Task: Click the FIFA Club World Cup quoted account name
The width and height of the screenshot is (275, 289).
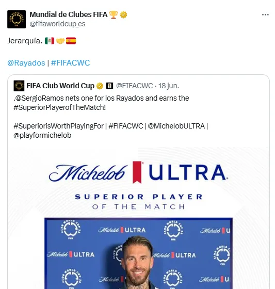Action: point(60,86)
